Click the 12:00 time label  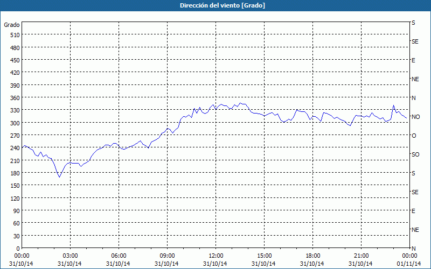tap(216, 256)
